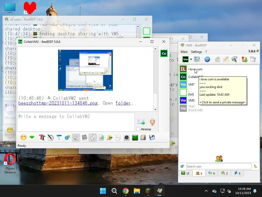Click the chat scrollbar up arrow in CollabVM2
This screenshot has width=262, height=197.
point(155,49)
